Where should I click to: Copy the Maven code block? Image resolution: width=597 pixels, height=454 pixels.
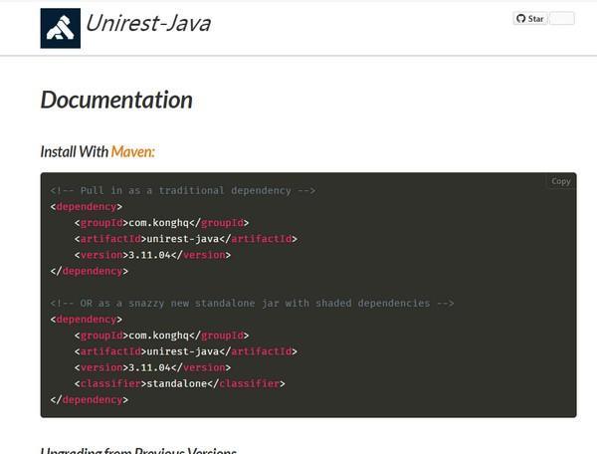tap(561, 181)
